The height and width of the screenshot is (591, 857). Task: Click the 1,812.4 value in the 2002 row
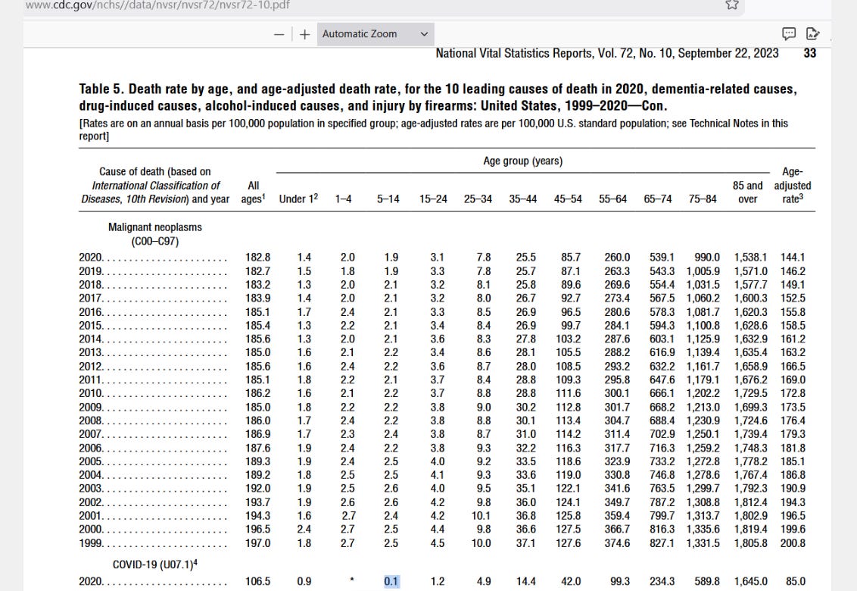[x=750, y=502]
